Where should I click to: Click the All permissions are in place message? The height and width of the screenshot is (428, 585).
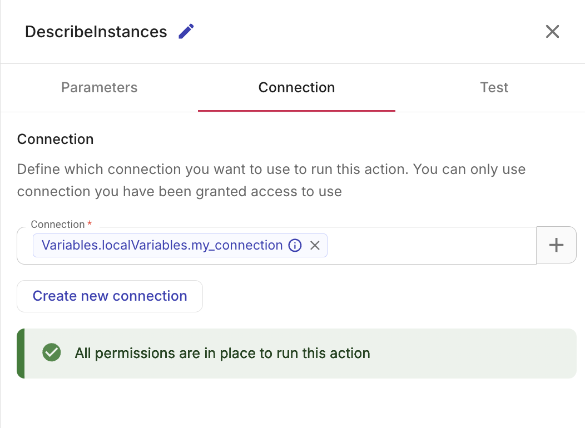pyautogui.click(x=222, y=354)
